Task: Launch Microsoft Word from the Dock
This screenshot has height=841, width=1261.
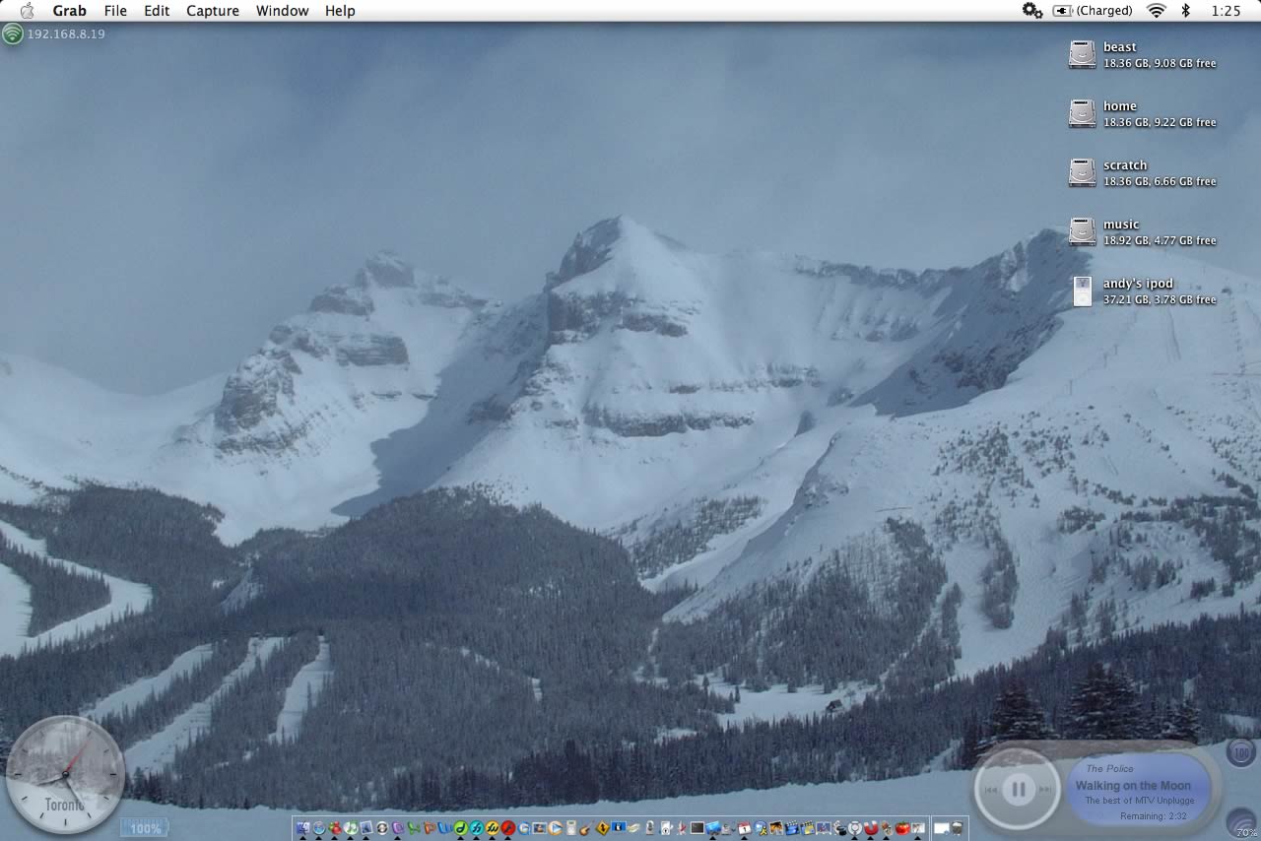Action: 445,828
